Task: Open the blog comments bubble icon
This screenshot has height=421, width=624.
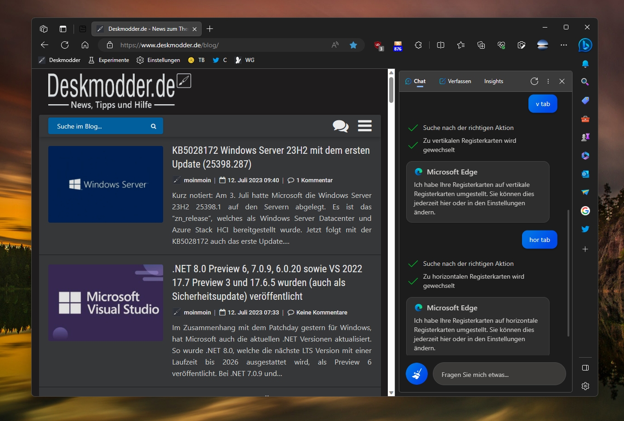Action: coord(340,126)
